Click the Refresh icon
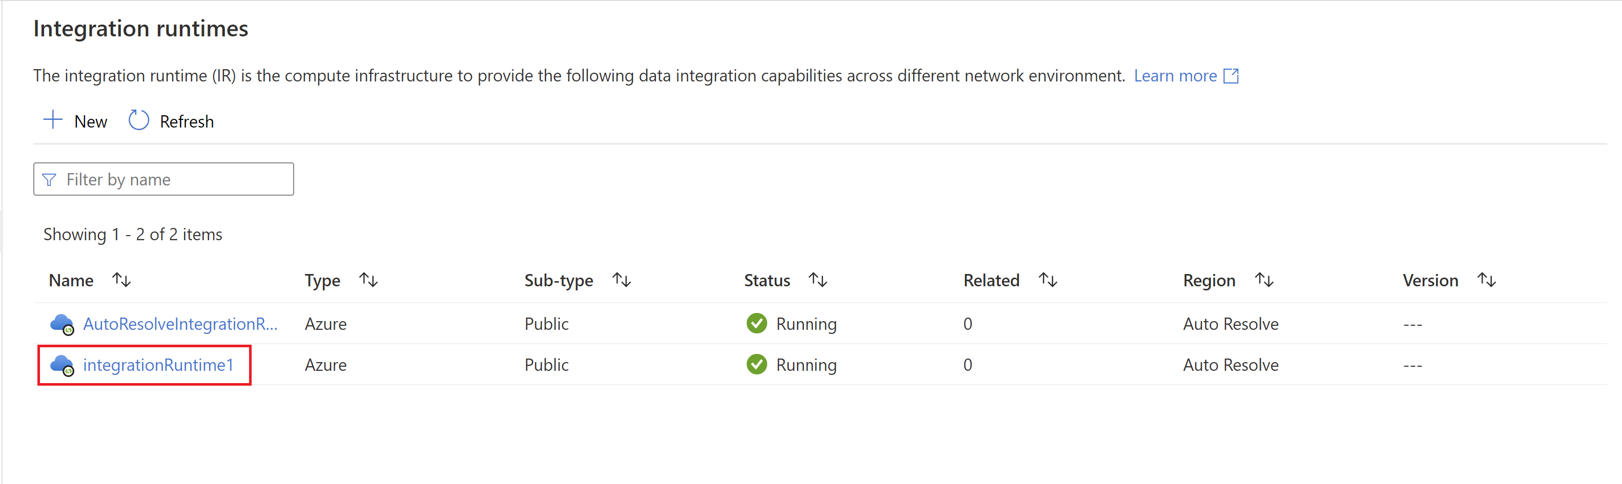This screenshot has height=484, width=1622. (x=138, y=119)
